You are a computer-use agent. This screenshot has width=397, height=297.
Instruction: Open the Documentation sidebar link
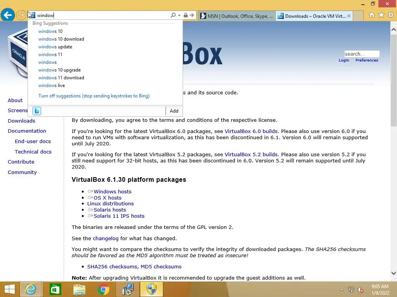tap(27, 131)
